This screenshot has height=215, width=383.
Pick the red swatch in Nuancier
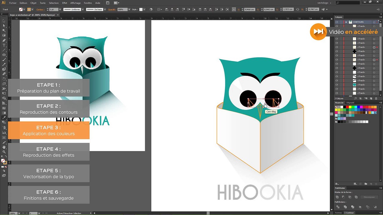(x=348, y=107)
